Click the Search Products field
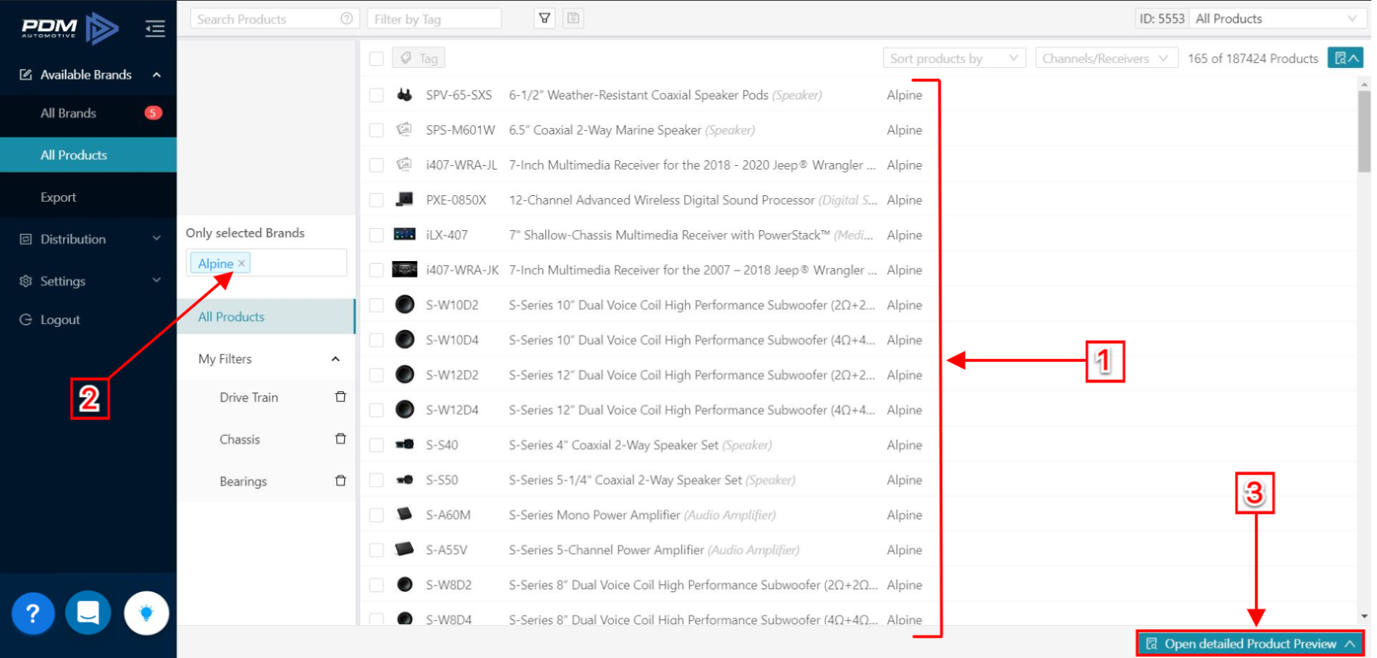Screen dimensions: 1377x658 point(275,18)
